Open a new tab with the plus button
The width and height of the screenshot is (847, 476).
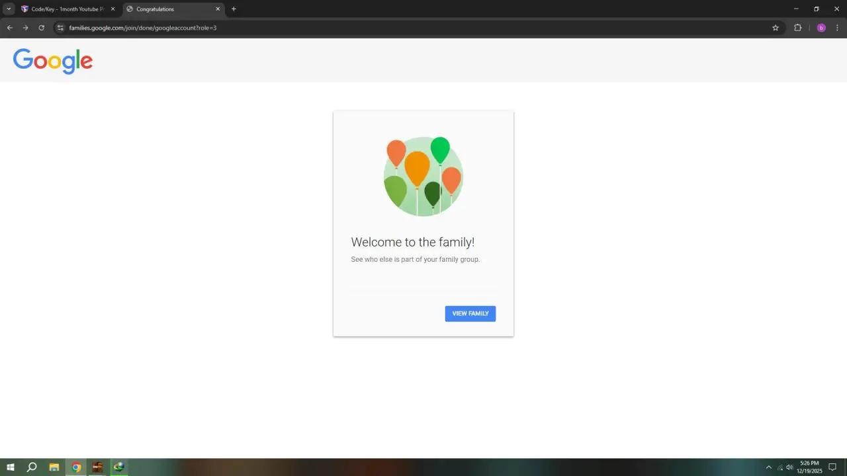click(x=234, y=9)
